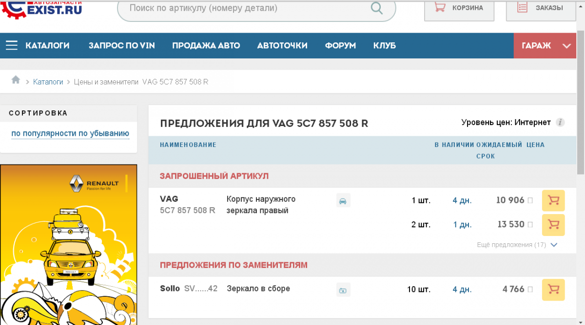This screenshot has width=585, height=325.
Task: Click the car applicability icon for VAG
Action: (343, 200)
